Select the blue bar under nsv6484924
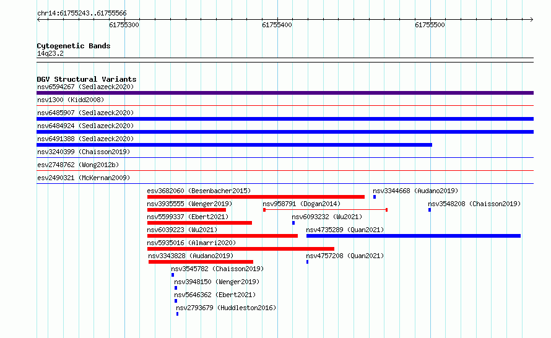 [x=285, y=132]
